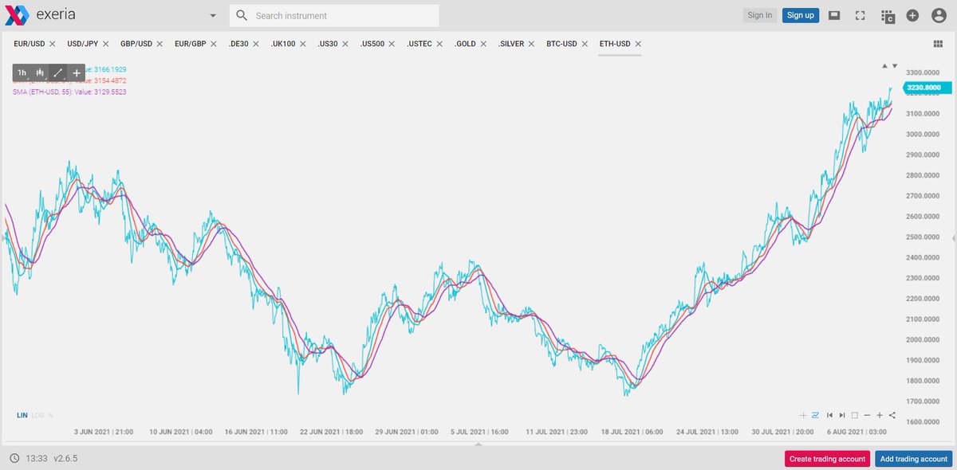
Task: Switch to the .SILVER tab
Action: [x=511, y=44]
